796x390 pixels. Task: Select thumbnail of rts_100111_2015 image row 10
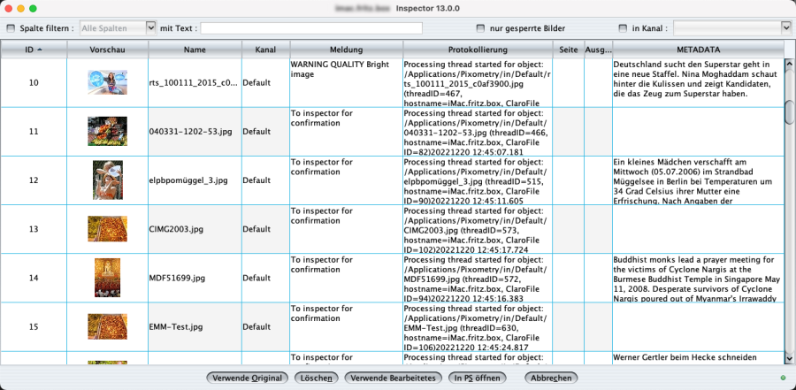point(108,82)
